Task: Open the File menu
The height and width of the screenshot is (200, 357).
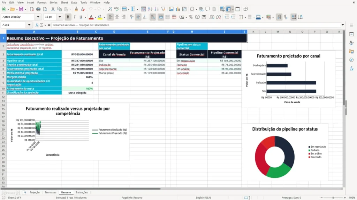Action: 4,2
